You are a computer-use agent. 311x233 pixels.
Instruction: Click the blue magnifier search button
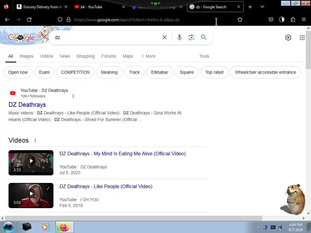coord(204,37)
